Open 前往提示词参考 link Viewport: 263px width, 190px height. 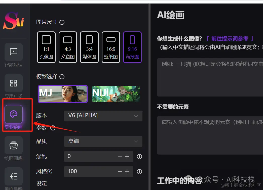pyautogui.click(x=229, y=39)
